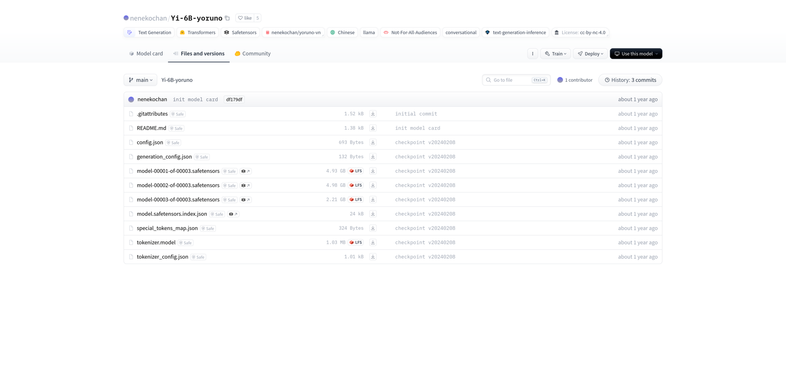Download model-00001-of-00003.safetensors via download icon

(x=372, y=171)
